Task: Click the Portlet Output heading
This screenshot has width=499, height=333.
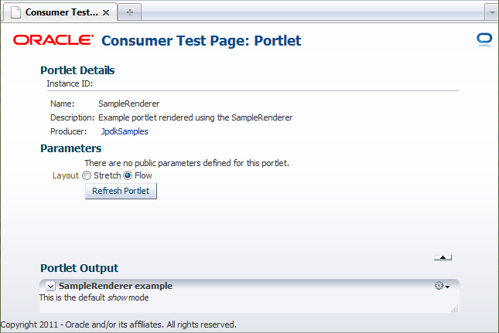Action: point(79,268)
